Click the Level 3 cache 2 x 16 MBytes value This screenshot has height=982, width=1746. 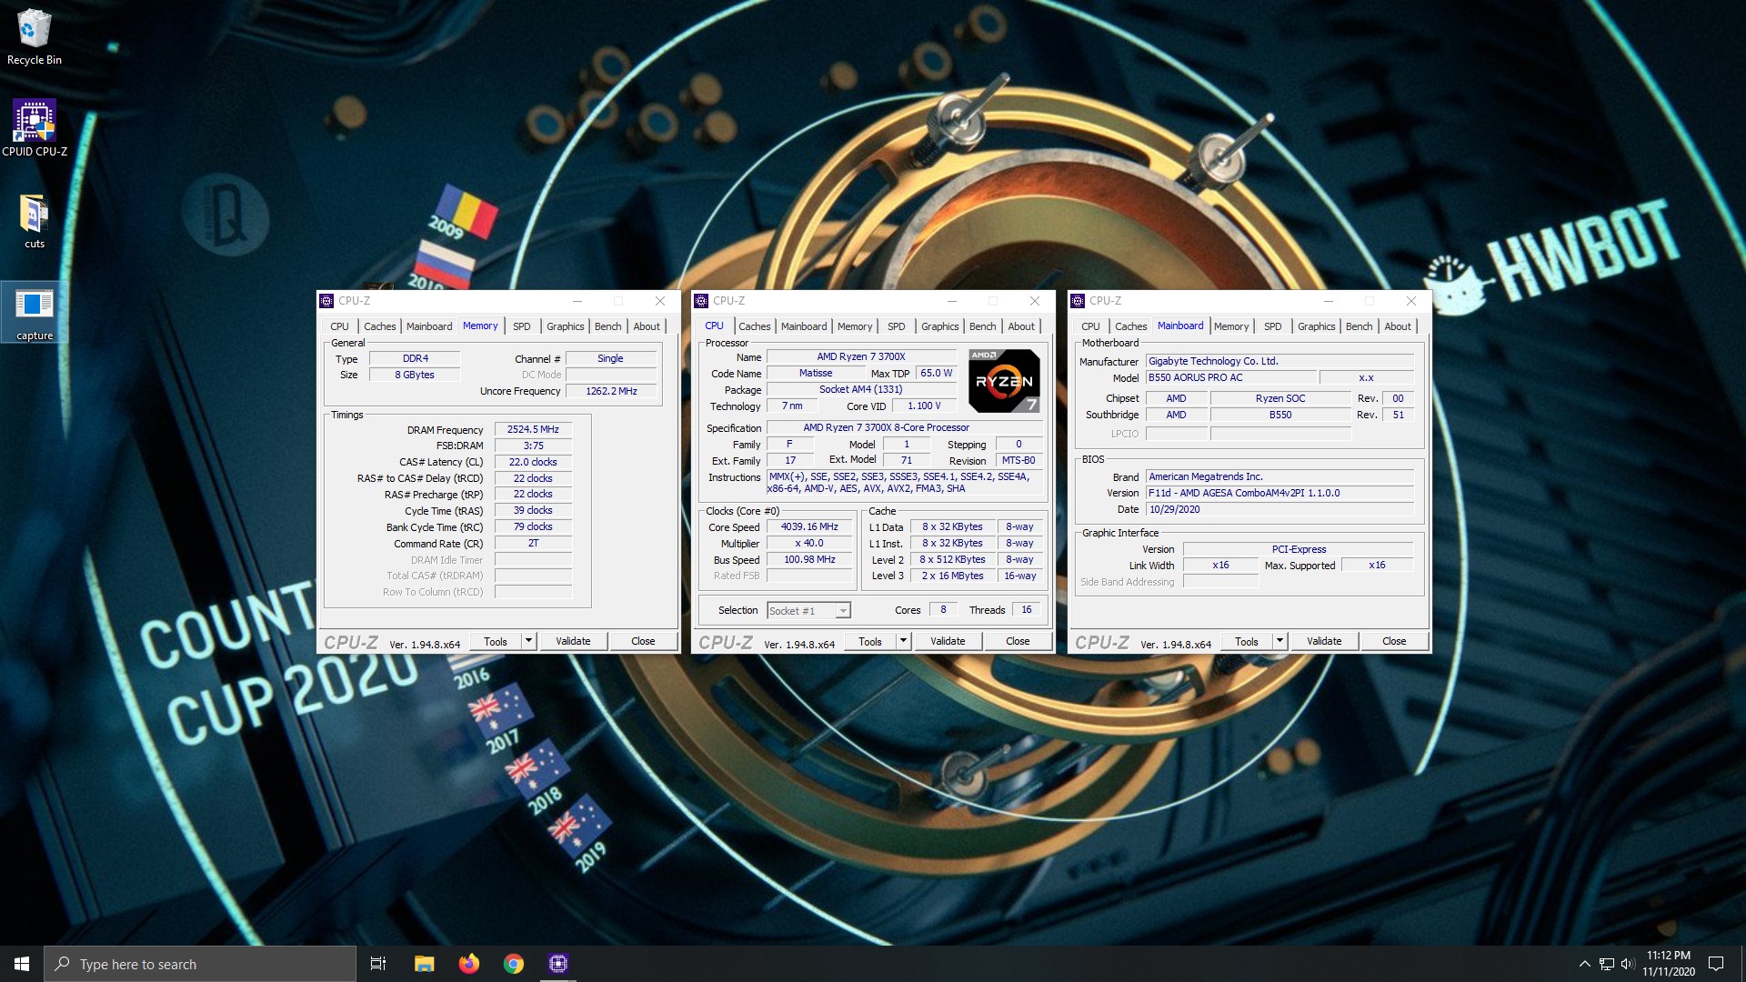click(952, 576)
